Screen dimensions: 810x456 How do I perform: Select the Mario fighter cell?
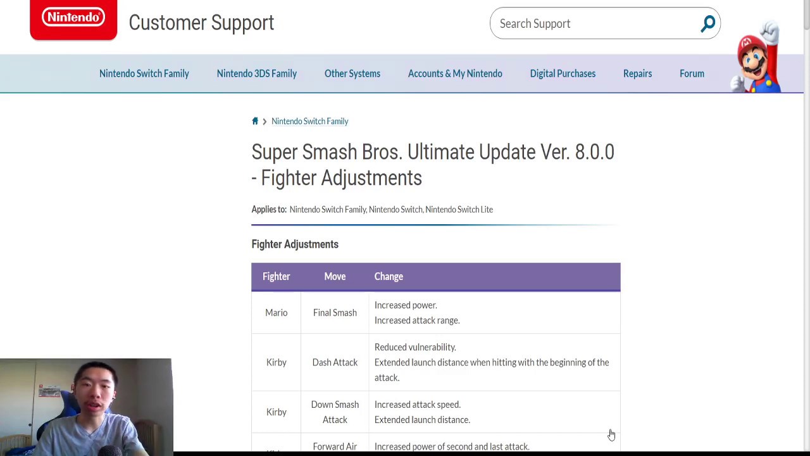[x=276, y=313]
